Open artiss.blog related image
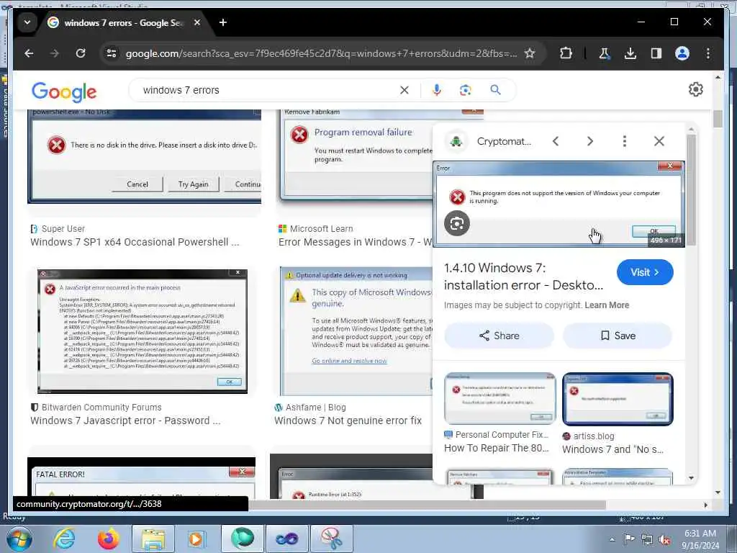The width and height of the screenshot is (737, 553). pyautogui.click(x=618, y=399)
